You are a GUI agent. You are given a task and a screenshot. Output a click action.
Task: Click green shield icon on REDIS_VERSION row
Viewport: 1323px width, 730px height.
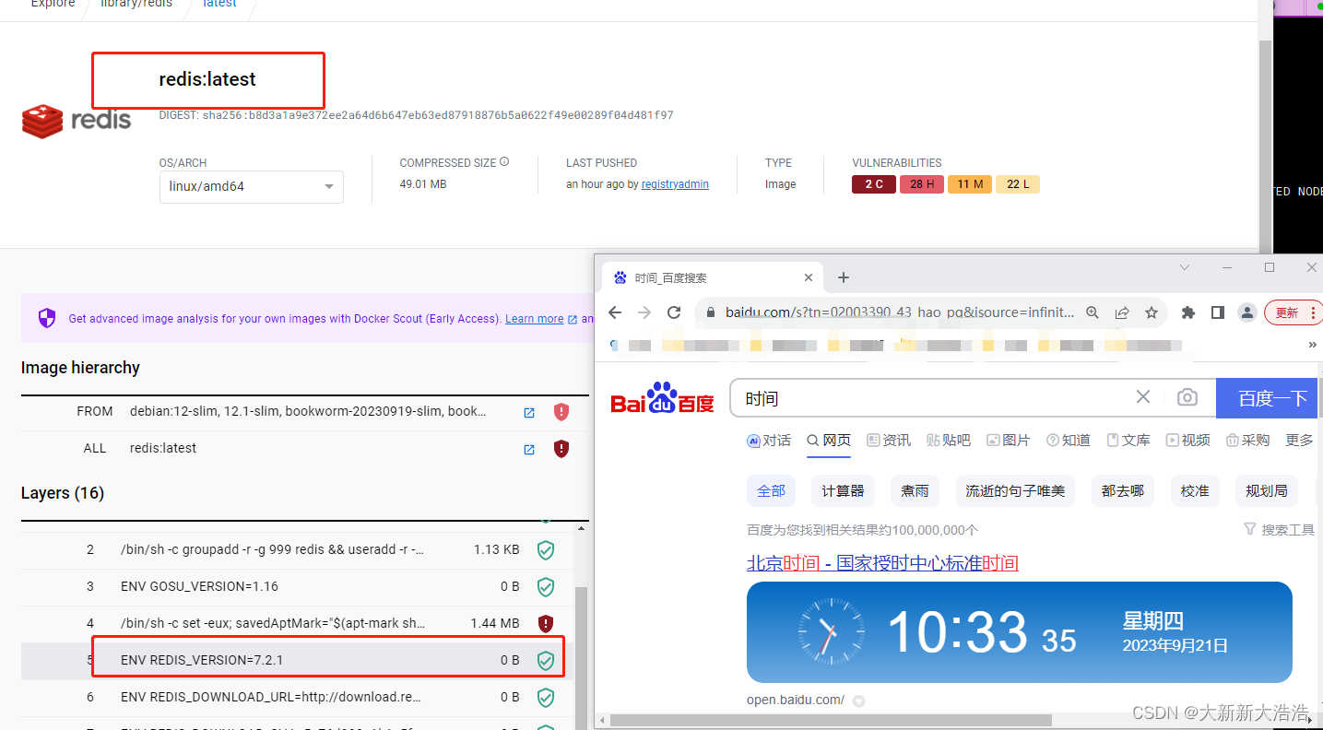tap(546, 661)
